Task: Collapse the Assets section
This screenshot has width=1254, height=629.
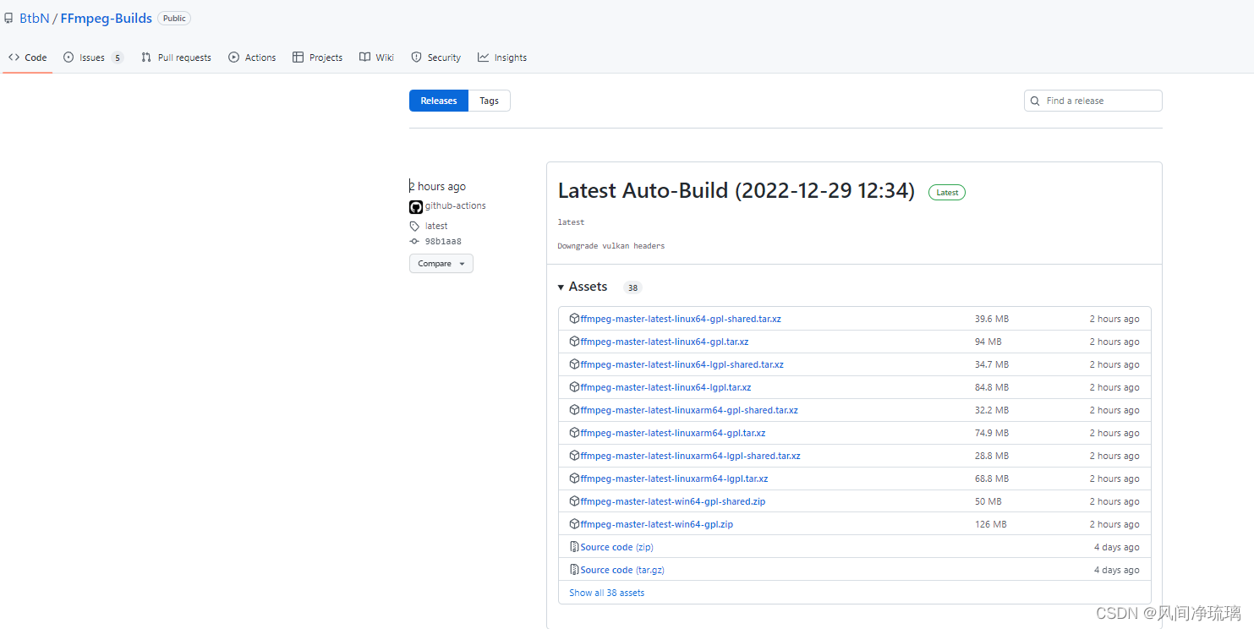Action: 583,287
